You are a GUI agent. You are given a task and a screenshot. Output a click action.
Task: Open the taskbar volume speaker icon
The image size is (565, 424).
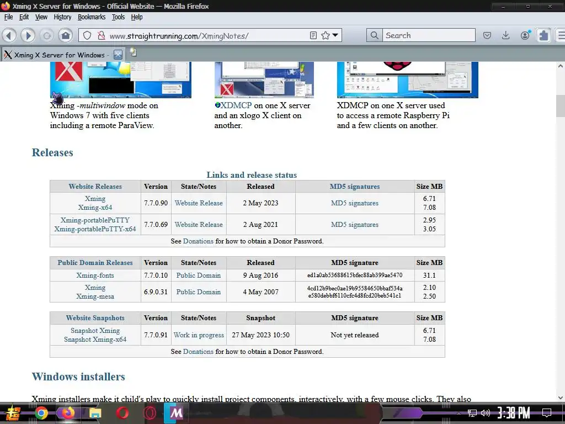tap(486, 413)
